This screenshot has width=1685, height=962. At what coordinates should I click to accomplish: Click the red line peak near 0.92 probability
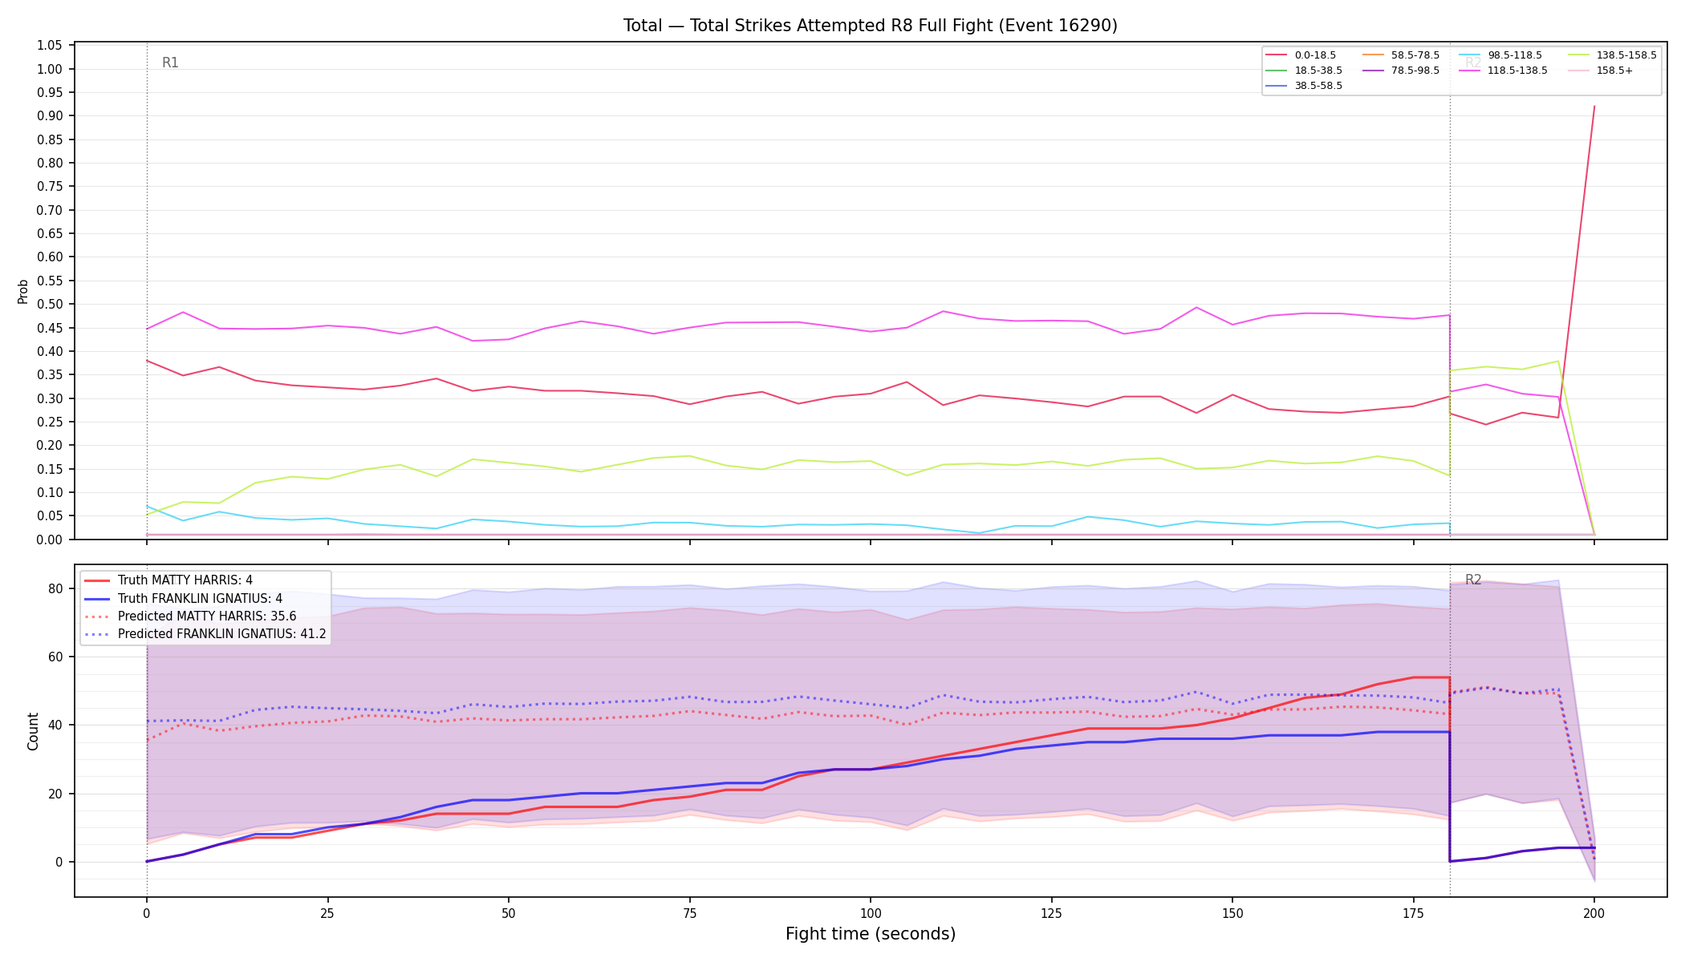(x=1594, y=107)
